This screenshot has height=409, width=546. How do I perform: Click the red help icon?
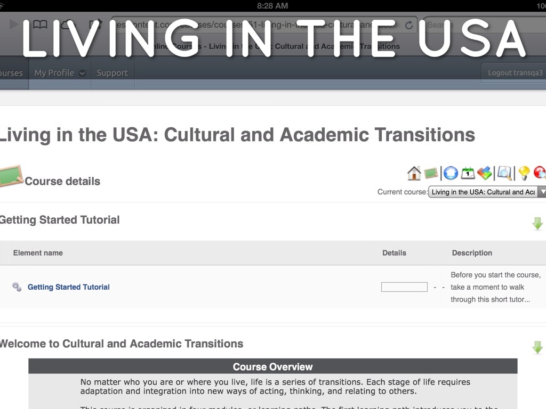tap(540, 173)
